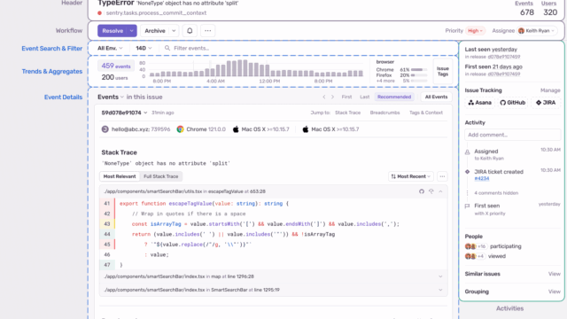
Task: Click the Chrome browser icon
Action: click(x=180, y=129)
